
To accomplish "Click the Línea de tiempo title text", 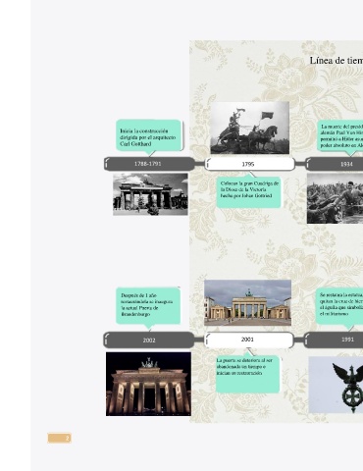I will tap(337, 61).
